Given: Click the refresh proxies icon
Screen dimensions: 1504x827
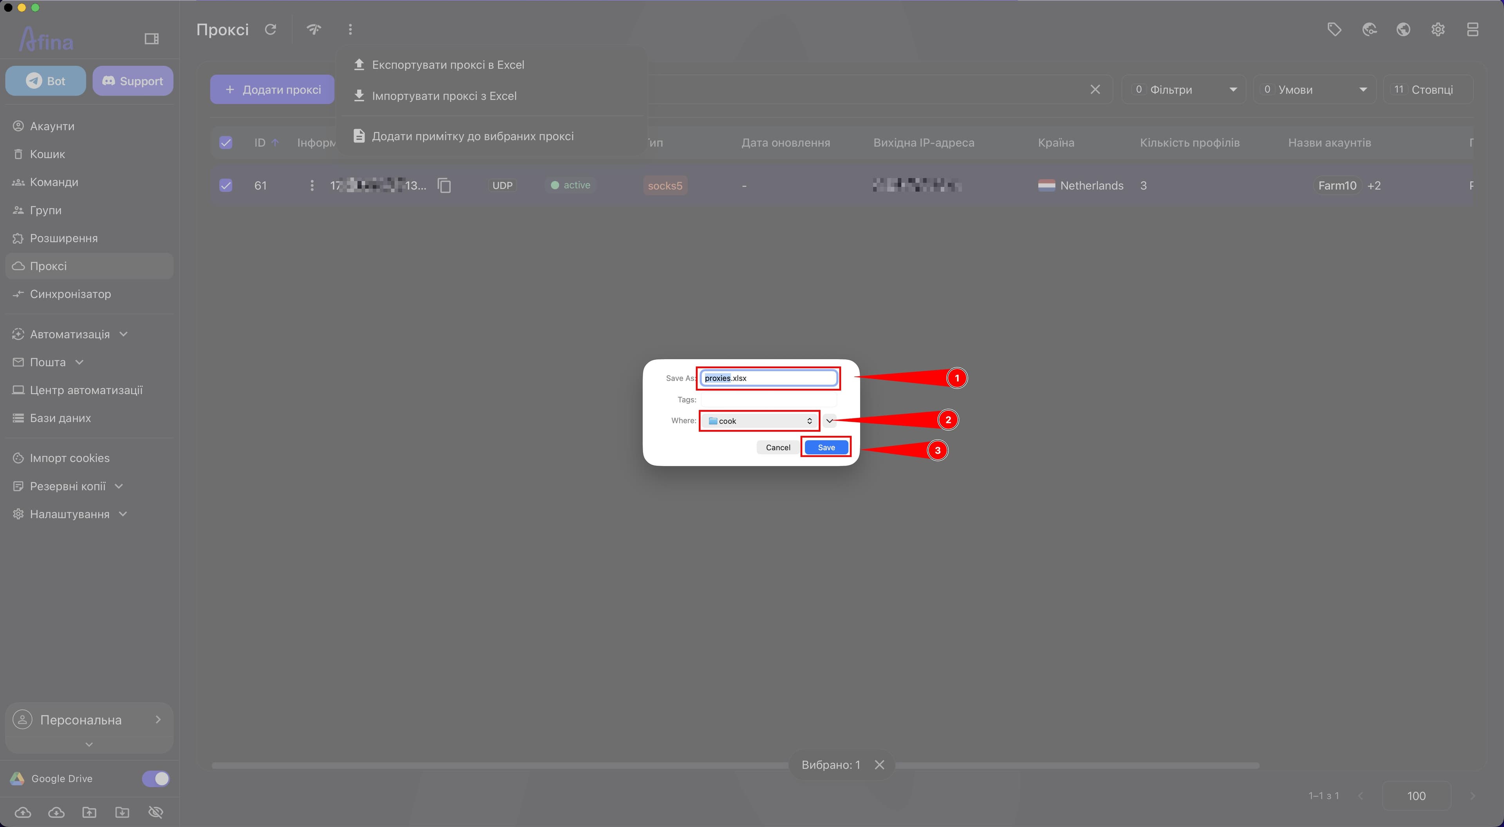Looking at the screenshot, I should tap(270, 29).
